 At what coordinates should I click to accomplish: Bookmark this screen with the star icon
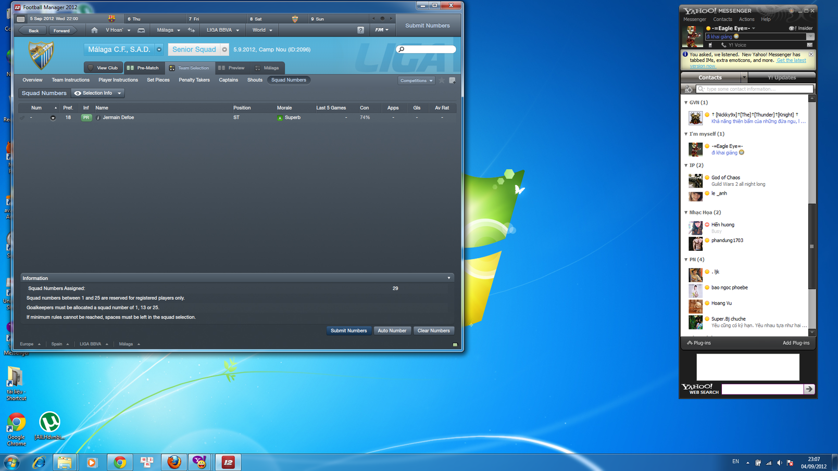(x=442, y=80)
